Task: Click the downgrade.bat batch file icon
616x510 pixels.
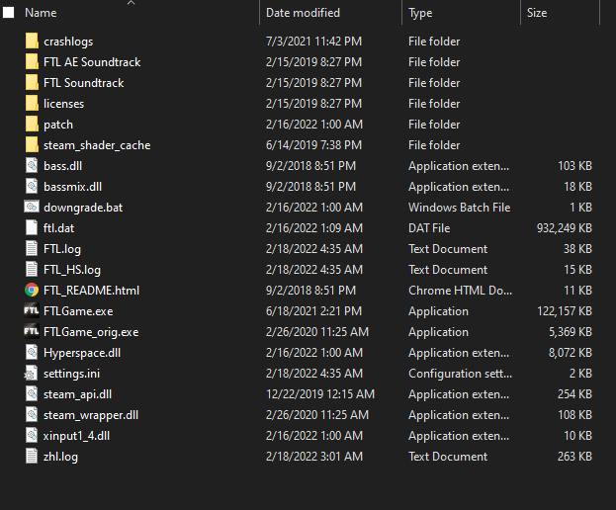Action: tap(32, 208)
